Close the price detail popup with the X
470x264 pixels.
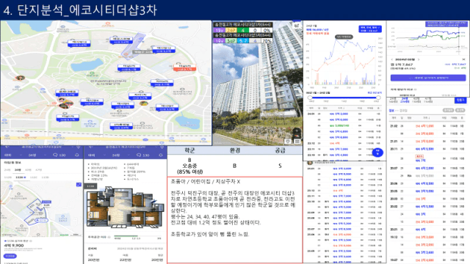tap(463, 59)
